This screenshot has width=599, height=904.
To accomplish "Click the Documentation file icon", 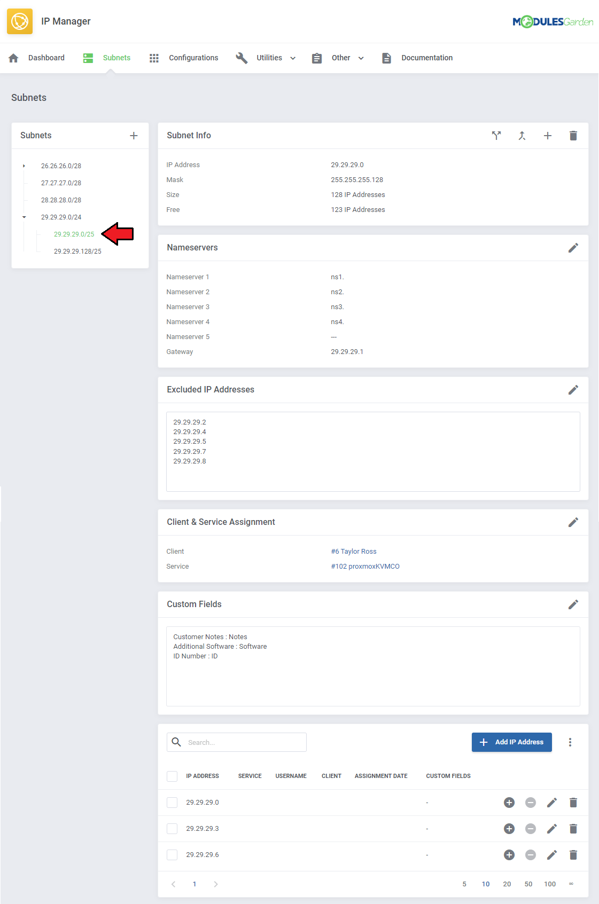I will (x=387, y=58).
